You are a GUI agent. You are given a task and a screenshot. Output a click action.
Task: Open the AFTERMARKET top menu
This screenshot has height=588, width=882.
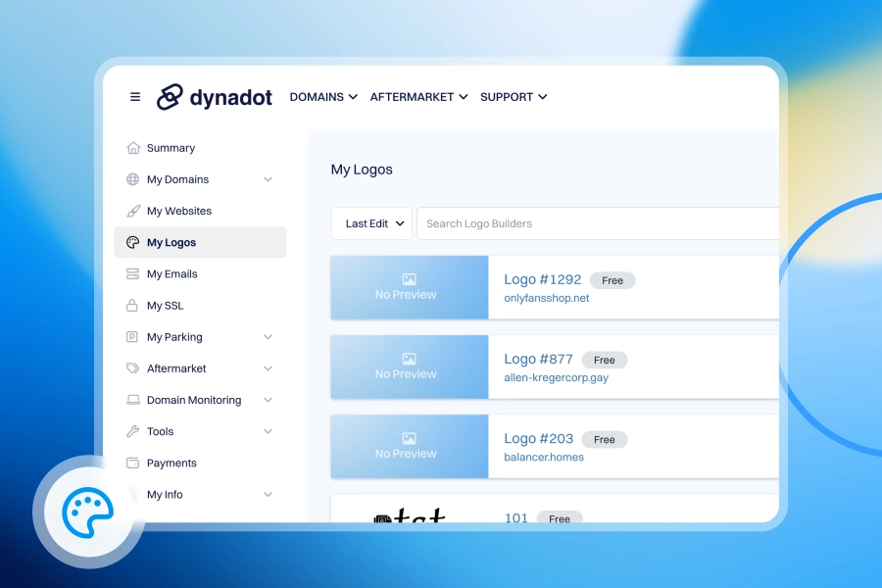(418, 97)
